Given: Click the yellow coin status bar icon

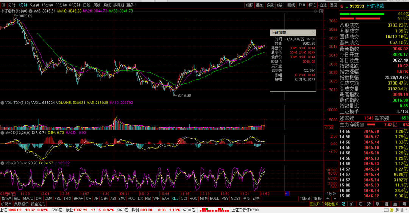Looking at the screenshot, I should [392, 210].
